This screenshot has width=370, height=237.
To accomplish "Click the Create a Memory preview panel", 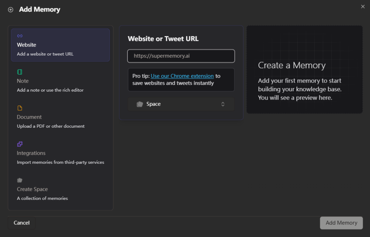I will click(x=305, y=69).
